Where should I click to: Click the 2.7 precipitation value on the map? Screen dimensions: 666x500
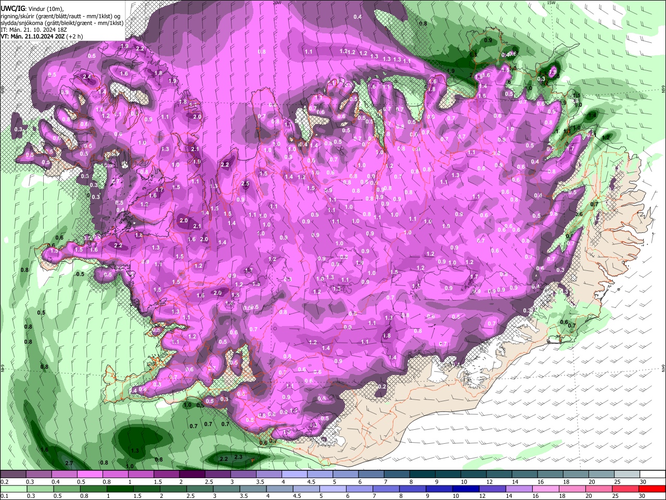click(x=69, y=463)
